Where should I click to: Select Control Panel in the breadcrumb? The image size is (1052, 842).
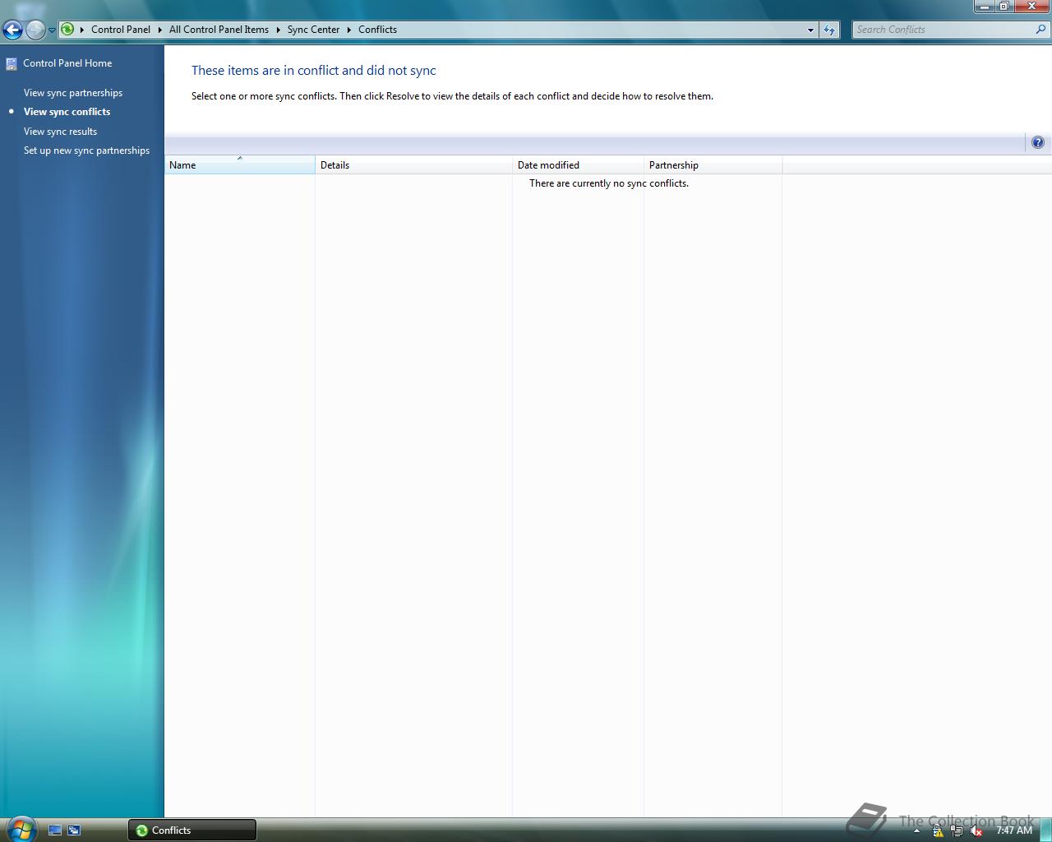pos(121,30)
